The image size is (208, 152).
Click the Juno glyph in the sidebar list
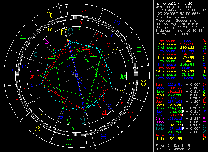tap(204, 122)
